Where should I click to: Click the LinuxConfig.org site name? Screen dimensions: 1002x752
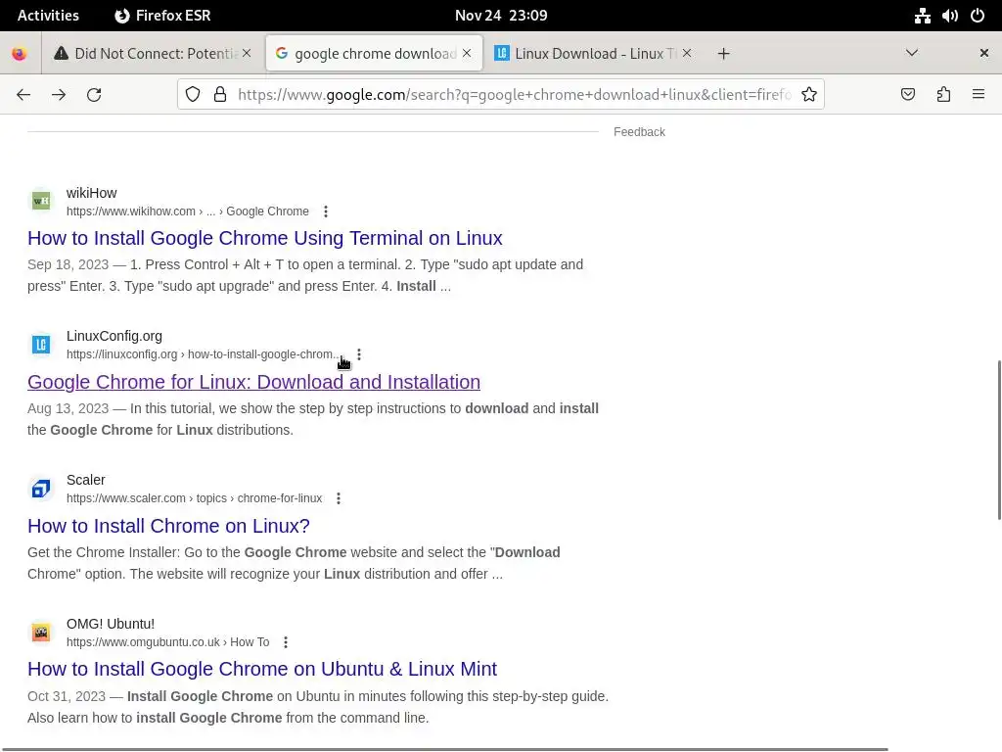(x=114, y=337)
